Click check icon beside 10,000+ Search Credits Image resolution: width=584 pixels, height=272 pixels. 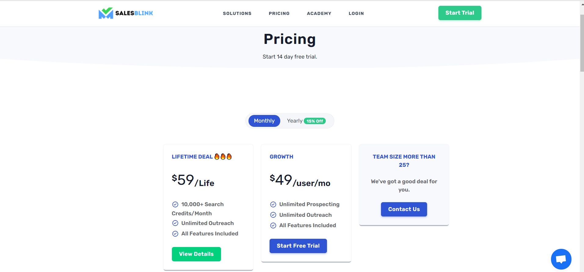[x=175, y=204]
